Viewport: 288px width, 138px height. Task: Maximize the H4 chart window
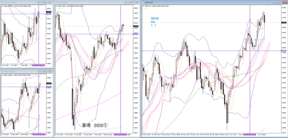point(280,3)
